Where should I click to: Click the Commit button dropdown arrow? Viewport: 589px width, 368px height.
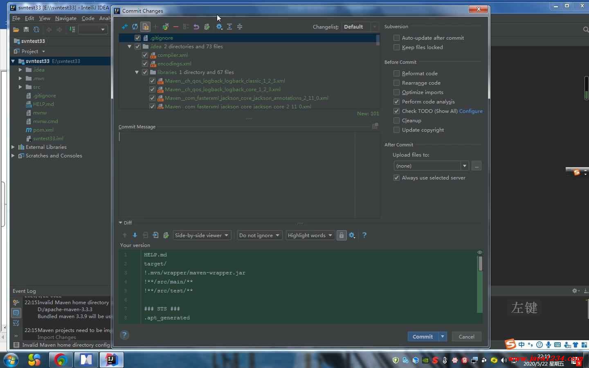coord(442,337)
